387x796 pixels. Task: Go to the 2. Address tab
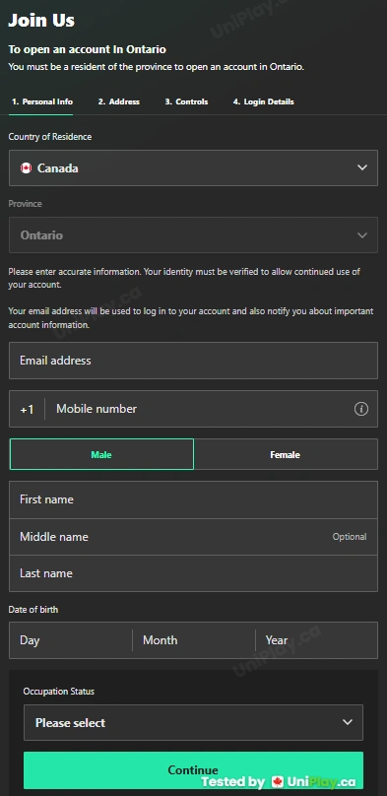click(x=119, y=101)
